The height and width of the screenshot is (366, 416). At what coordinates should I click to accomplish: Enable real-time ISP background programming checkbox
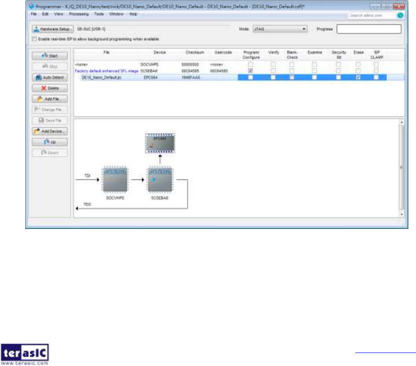(34, 39)
